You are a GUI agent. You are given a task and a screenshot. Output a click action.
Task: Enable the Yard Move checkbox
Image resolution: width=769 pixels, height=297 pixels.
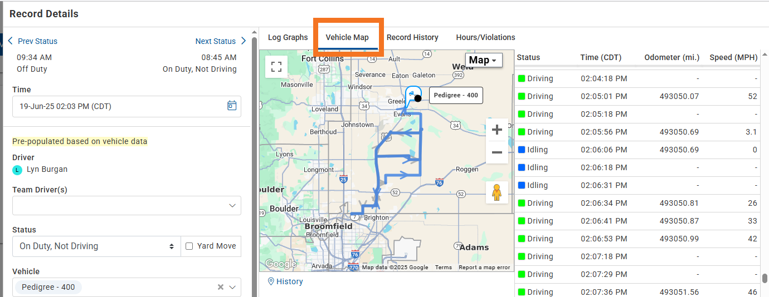click(x=189, y=246)
